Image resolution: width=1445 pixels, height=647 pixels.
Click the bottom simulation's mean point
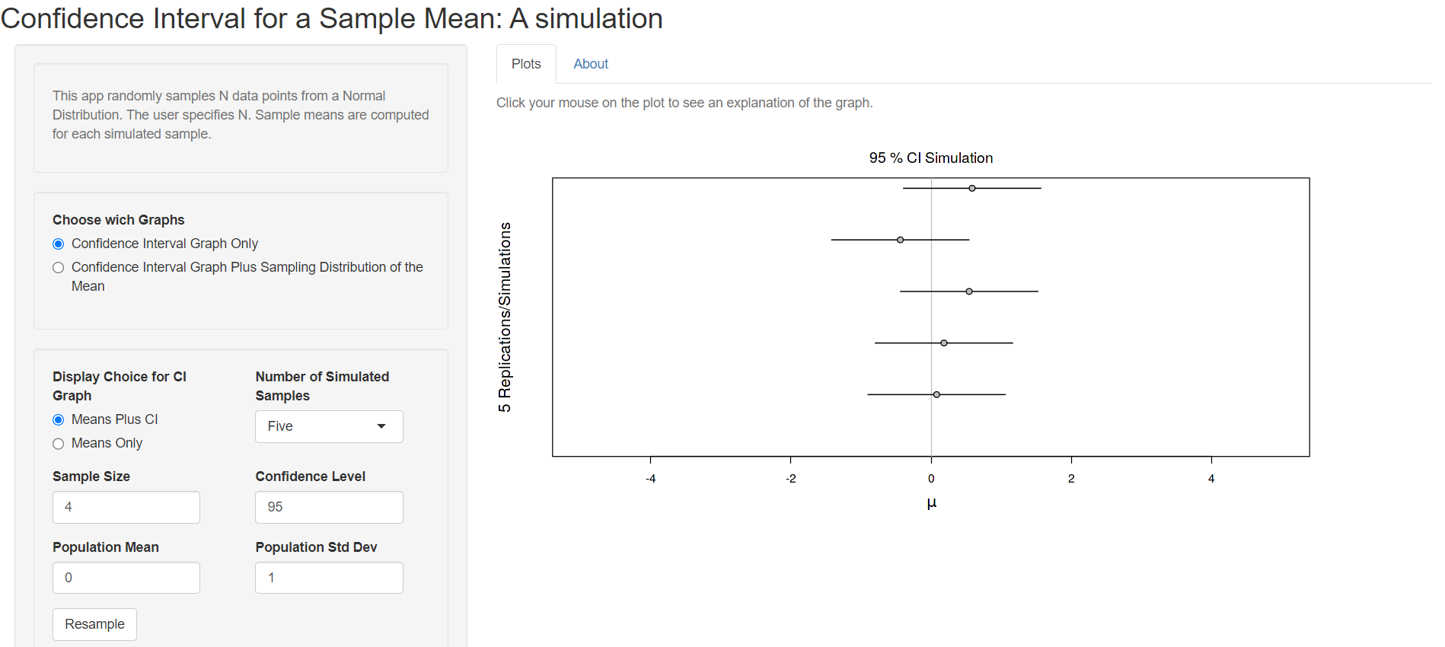coord(936,394)
